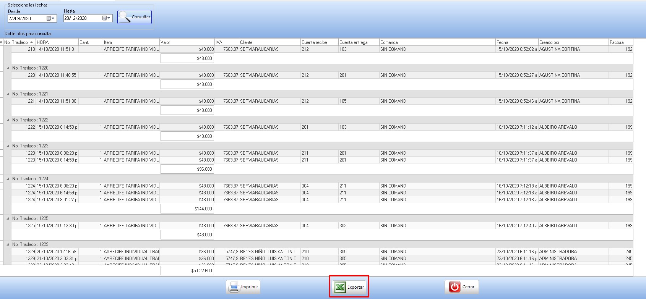Image resolution: width=646 pixels, height=299 pixels.
Task: Collapse the No. Traslado 1224 group
Action: point(8,179)
